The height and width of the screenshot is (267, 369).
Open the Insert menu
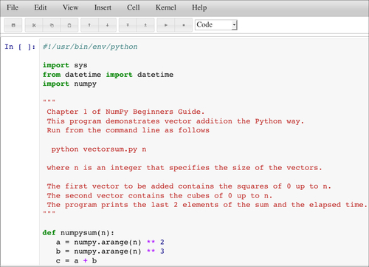[103, 7]
